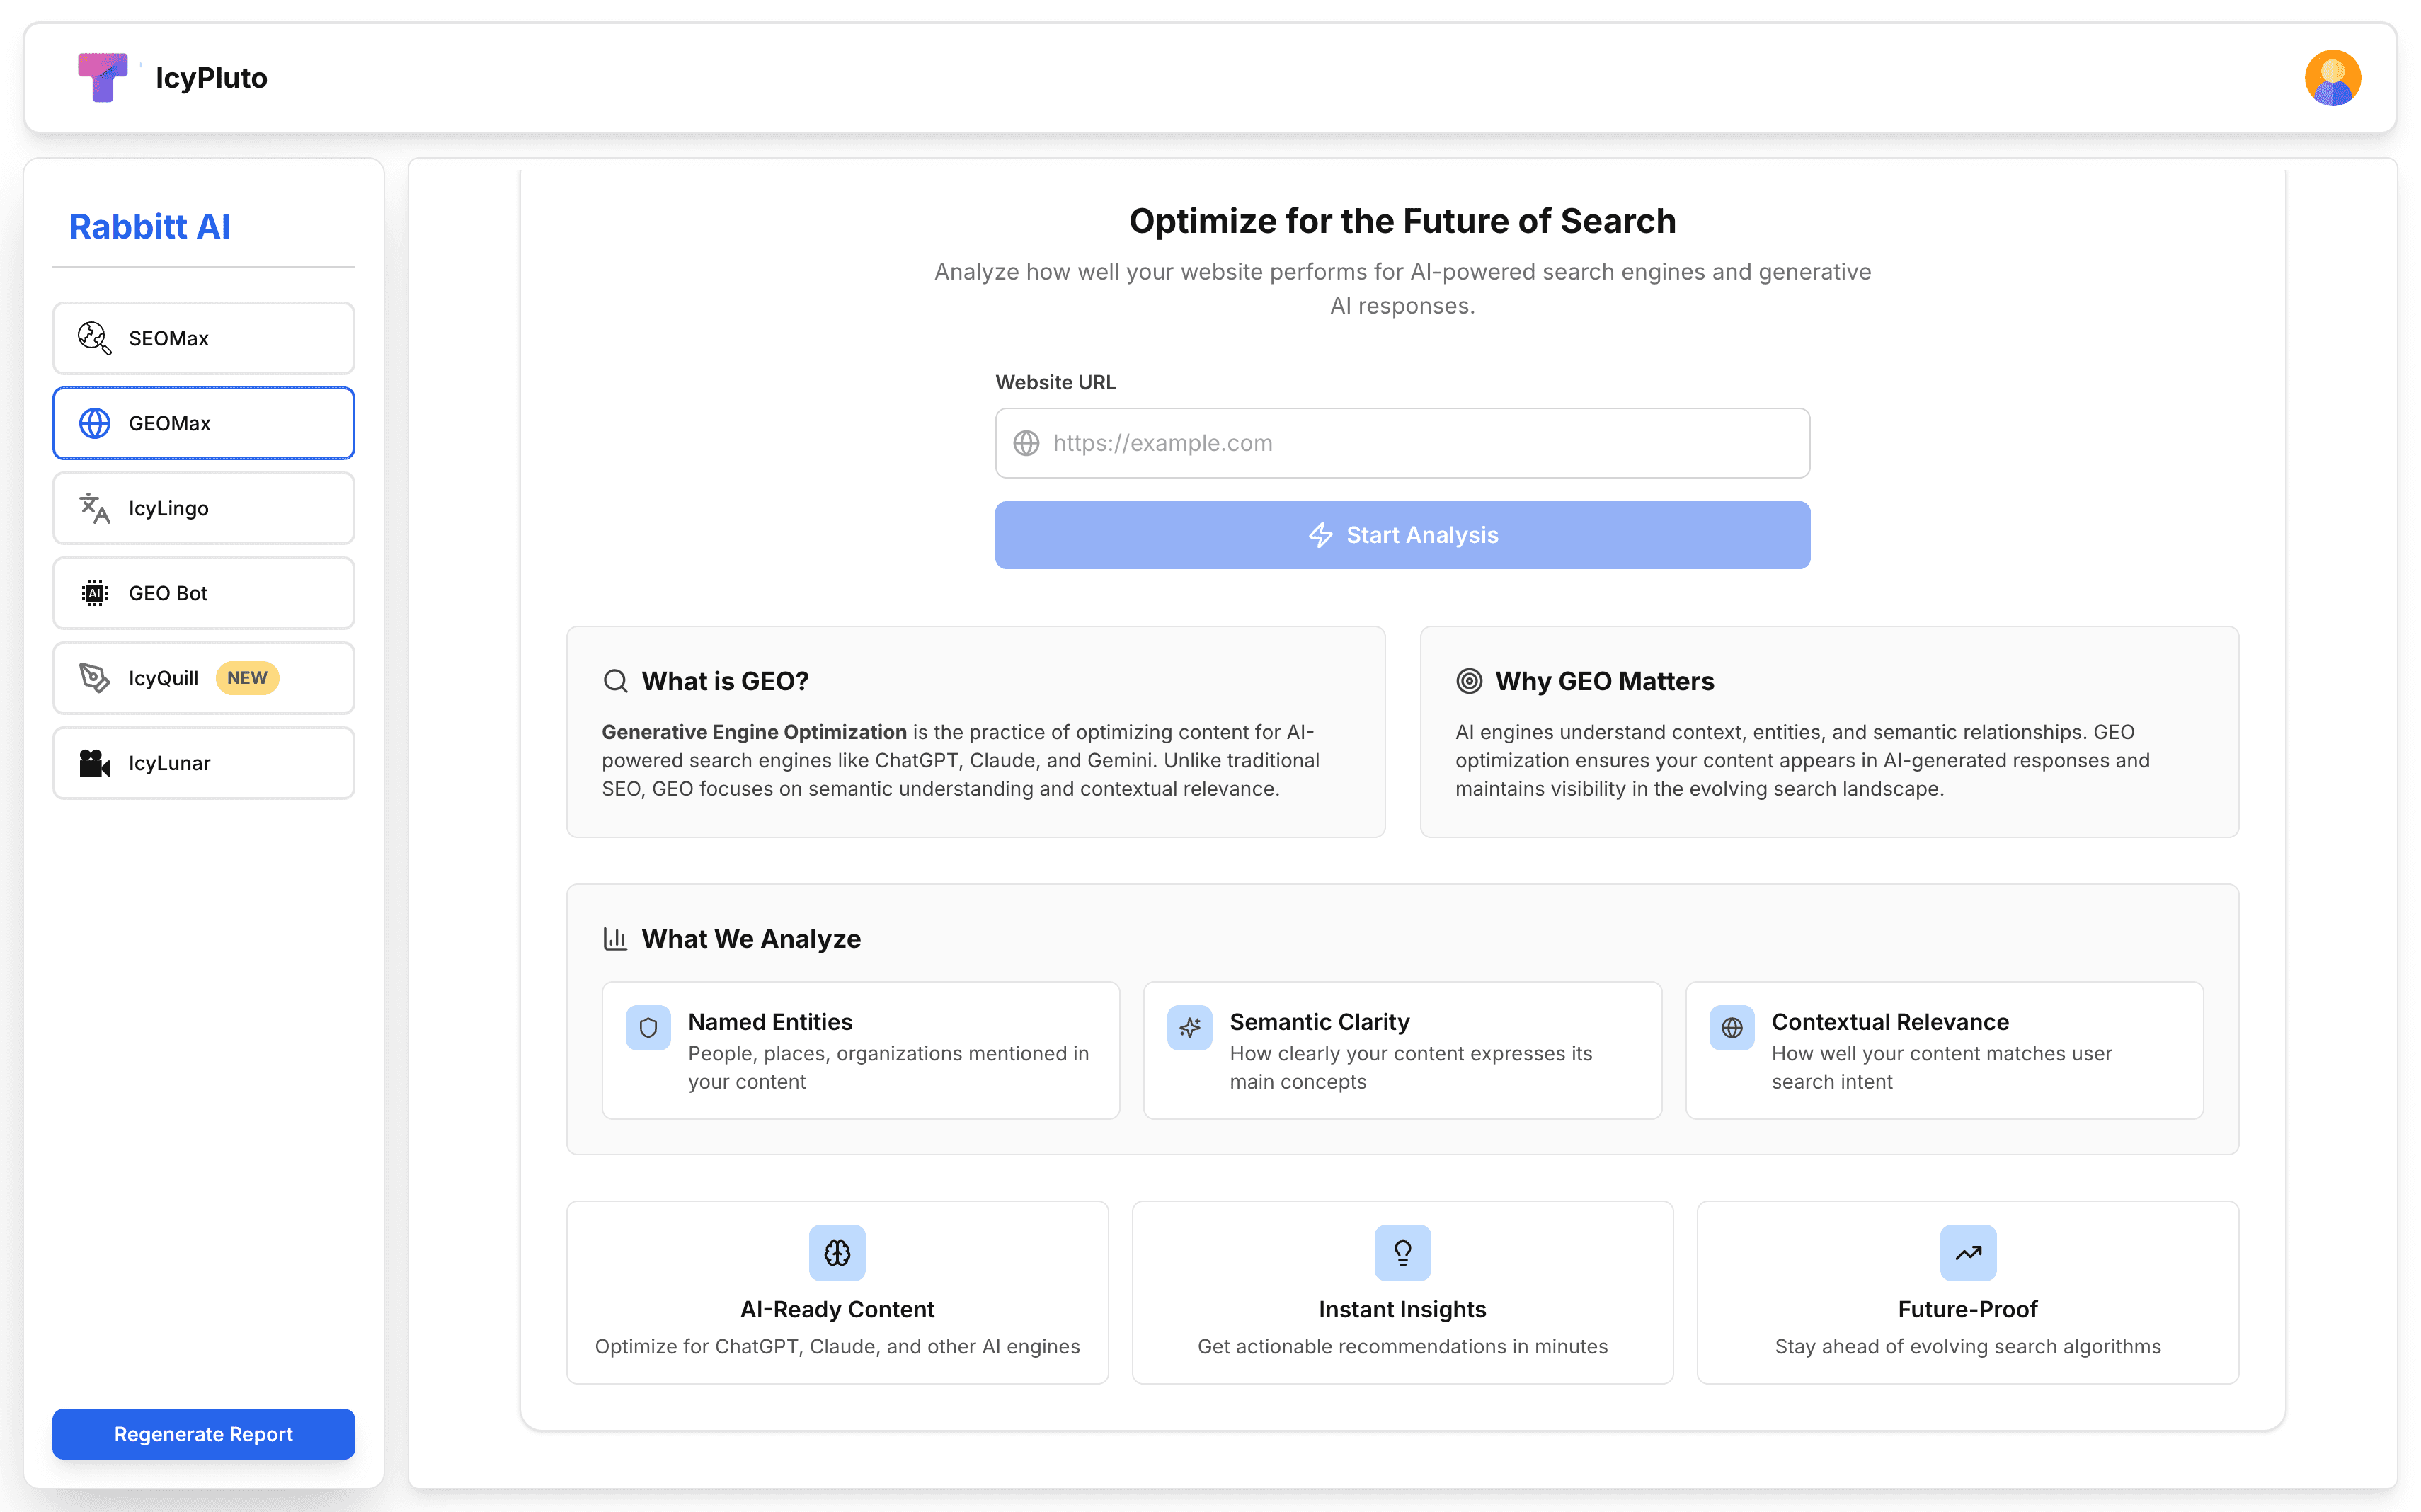This screenshot has width=2421, height=1512.
Task: Select the Semantic Clarity sparkle icon
Action: click(x=1190, y=1027)
